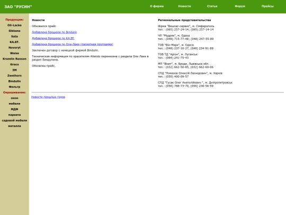Image resolution: width=286 pixels, height=215 pixels.
Task: Click 'Региональные представительства' heading
Action: 184,20
